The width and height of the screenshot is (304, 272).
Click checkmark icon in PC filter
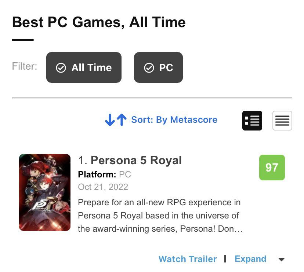click(149, 68)
